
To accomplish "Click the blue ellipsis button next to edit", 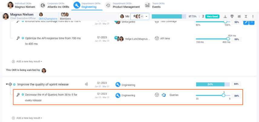I will (x=252, y=22).
